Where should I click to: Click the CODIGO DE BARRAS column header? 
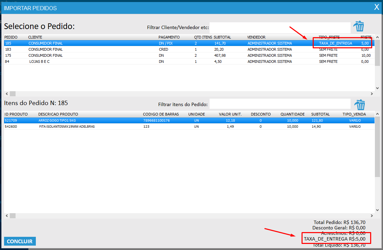pyautogui.click(x=161, y=114)
